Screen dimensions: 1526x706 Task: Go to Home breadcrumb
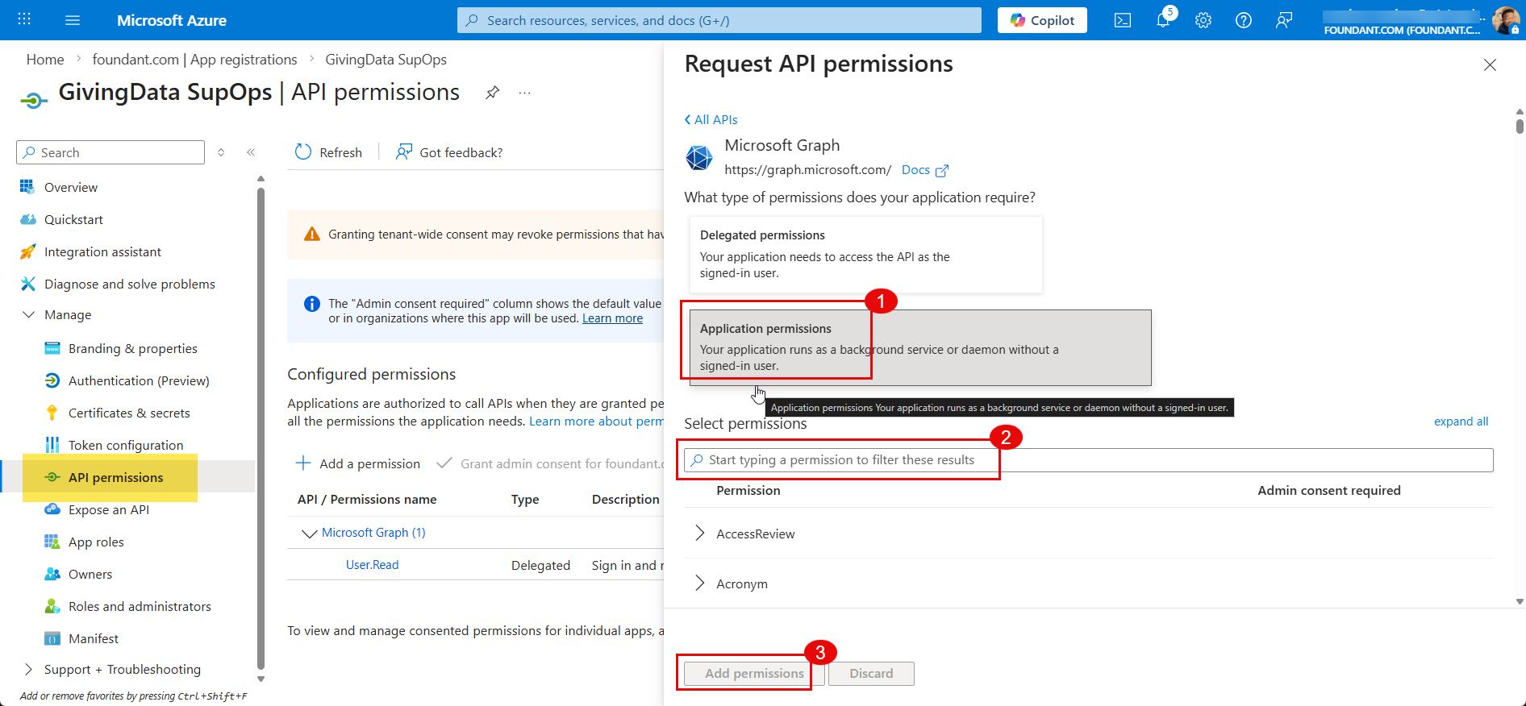click(x=45, y=60)
